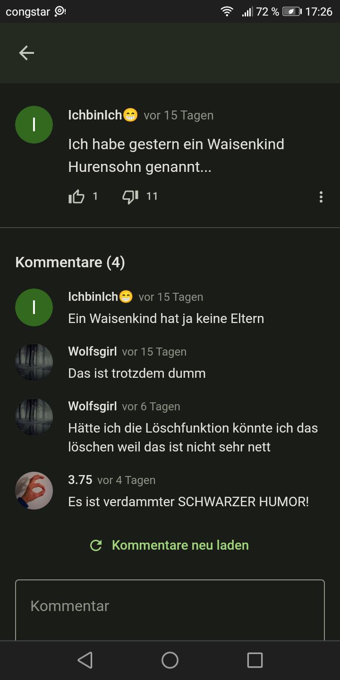The height and width of the screenshot is (680, 340).
Task: Dislike the post with thumbs down icon
Action: click(x=130, y=196)
